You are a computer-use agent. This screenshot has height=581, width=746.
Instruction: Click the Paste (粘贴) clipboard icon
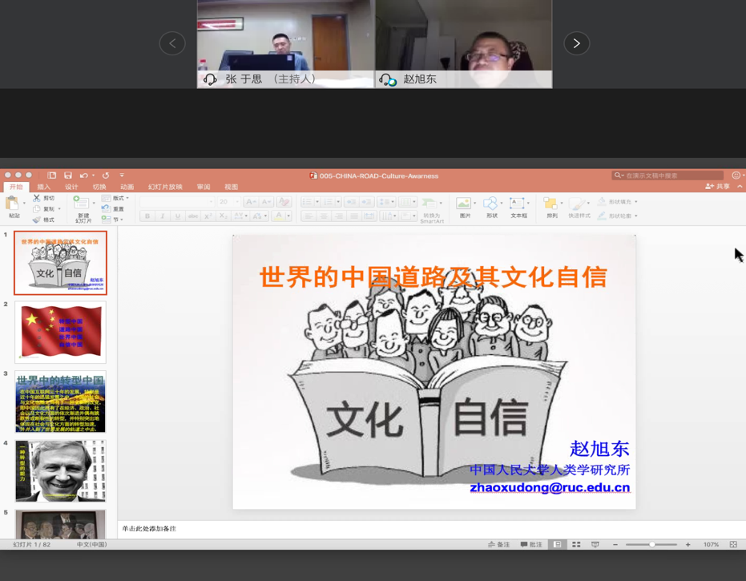[13, 204]
